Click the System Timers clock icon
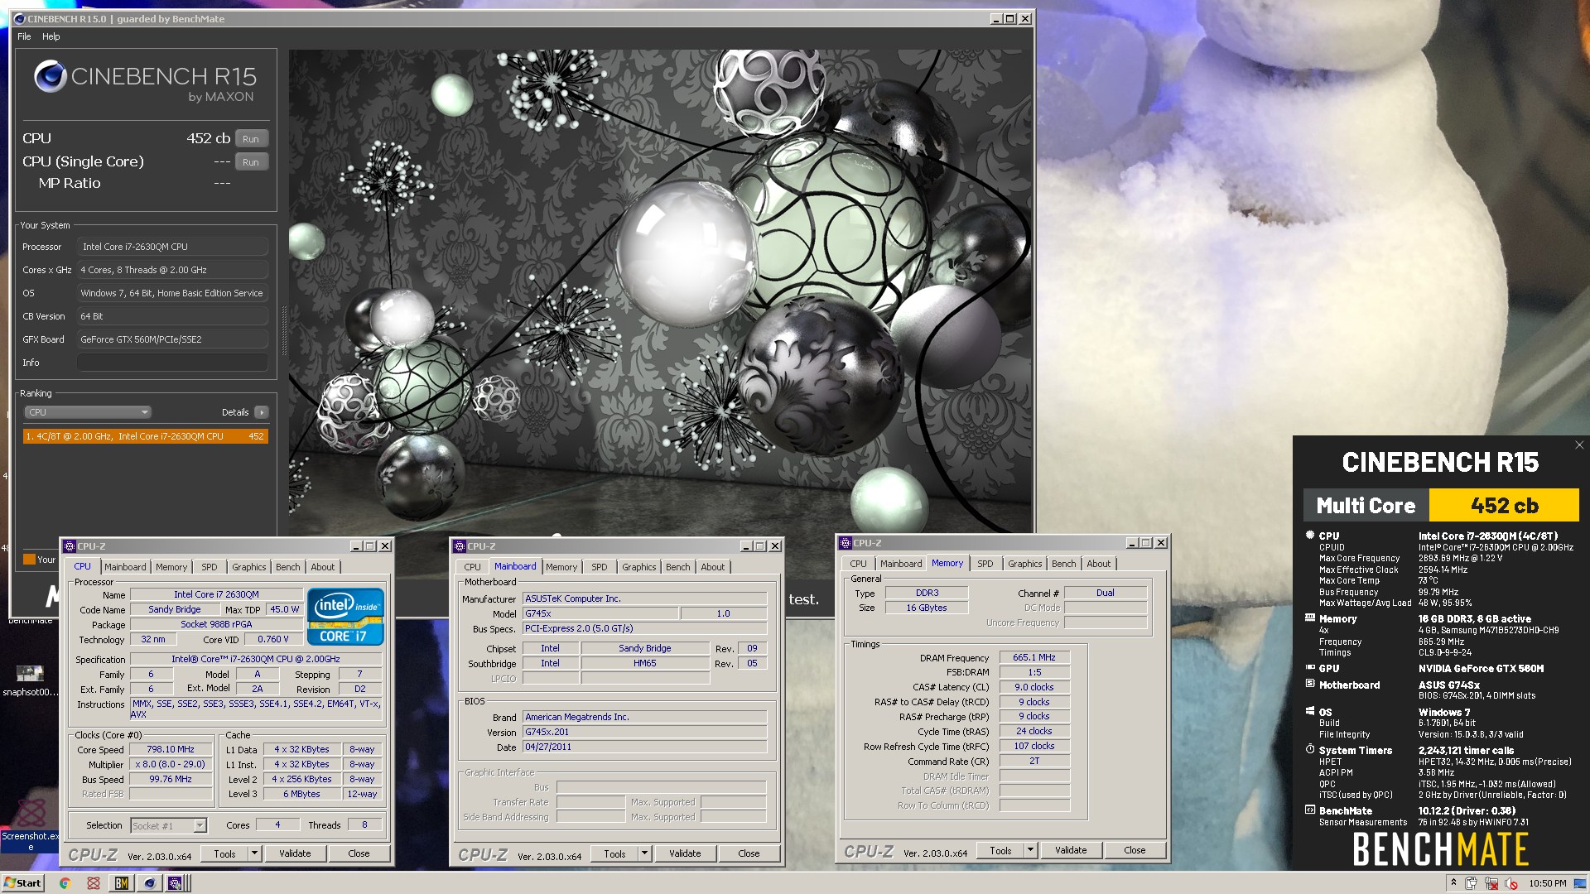Screen dimensions: 1590x894 point(1310,749)
